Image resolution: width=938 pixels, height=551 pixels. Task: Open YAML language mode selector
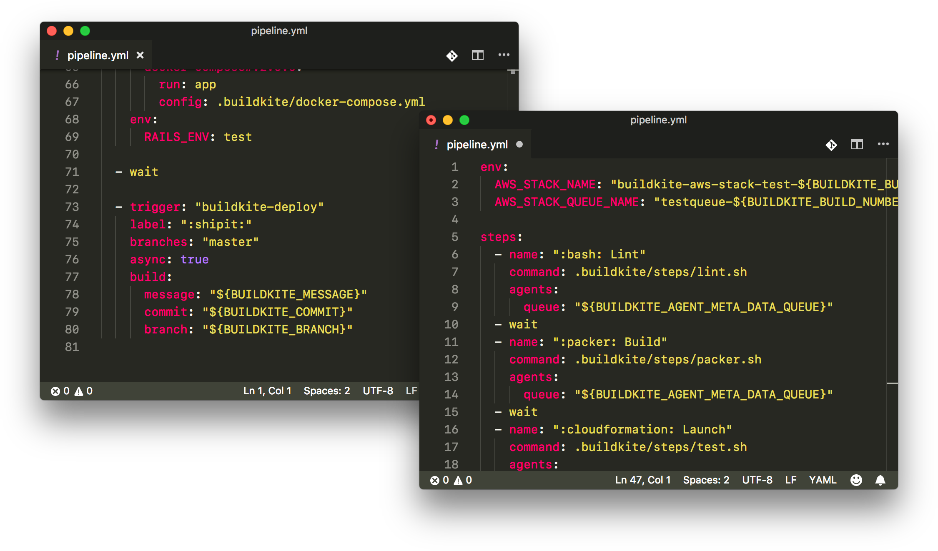pyautogui.click(x=822, y=480)
